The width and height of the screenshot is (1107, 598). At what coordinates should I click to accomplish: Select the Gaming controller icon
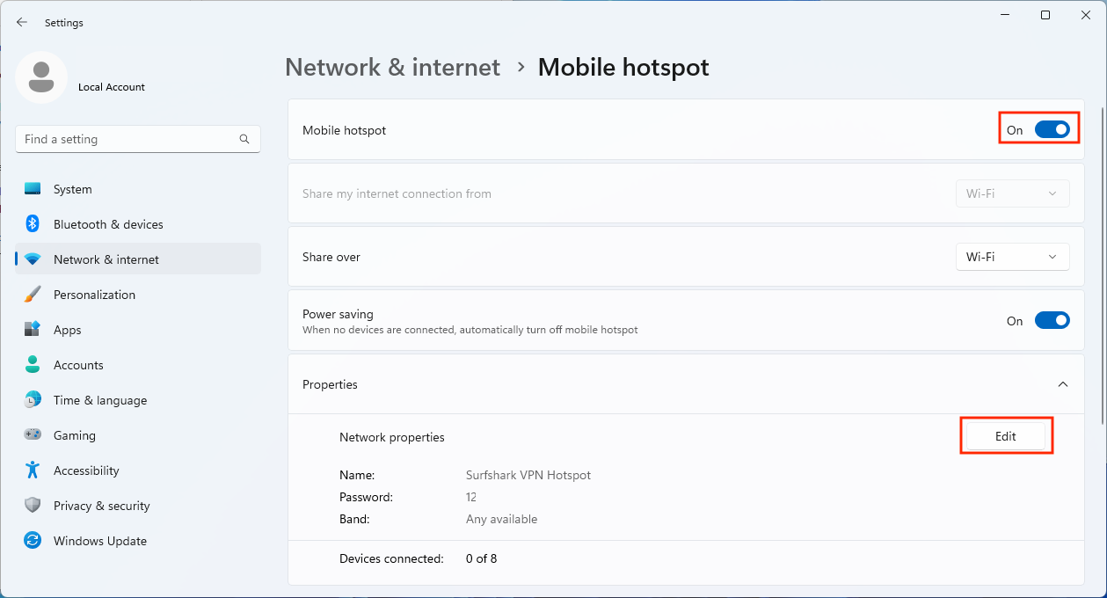[33, 435]
